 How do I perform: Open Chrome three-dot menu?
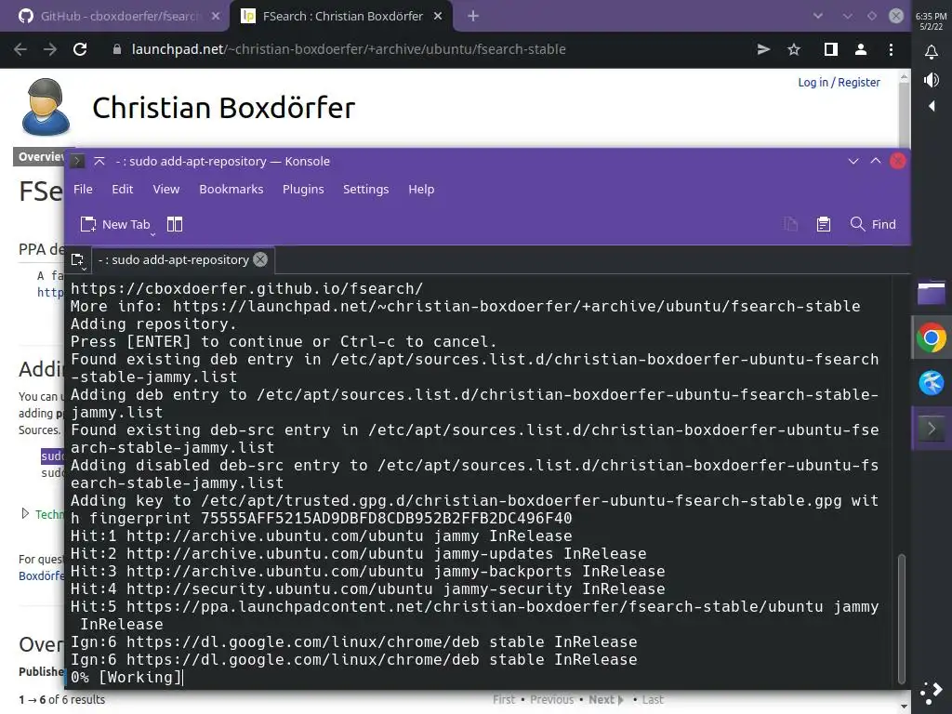891,49
